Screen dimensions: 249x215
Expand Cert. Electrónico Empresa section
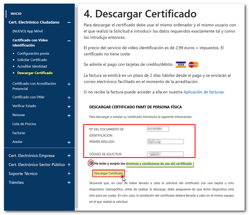pos(69,156)
